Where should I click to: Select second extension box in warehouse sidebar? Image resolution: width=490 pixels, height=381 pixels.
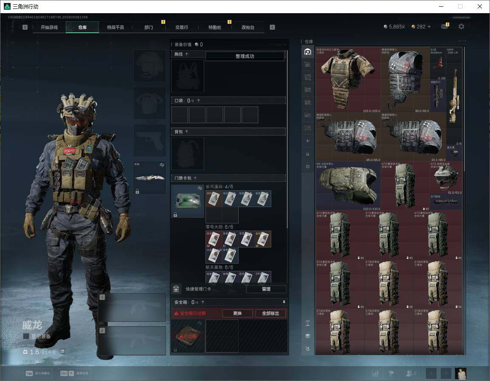pos(307,77)
